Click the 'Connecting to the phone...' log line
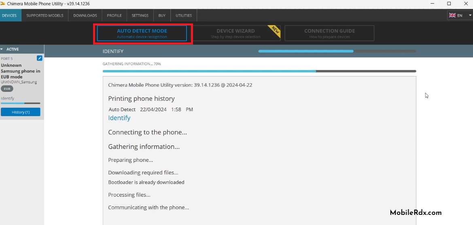 click(x=148, y=132)
